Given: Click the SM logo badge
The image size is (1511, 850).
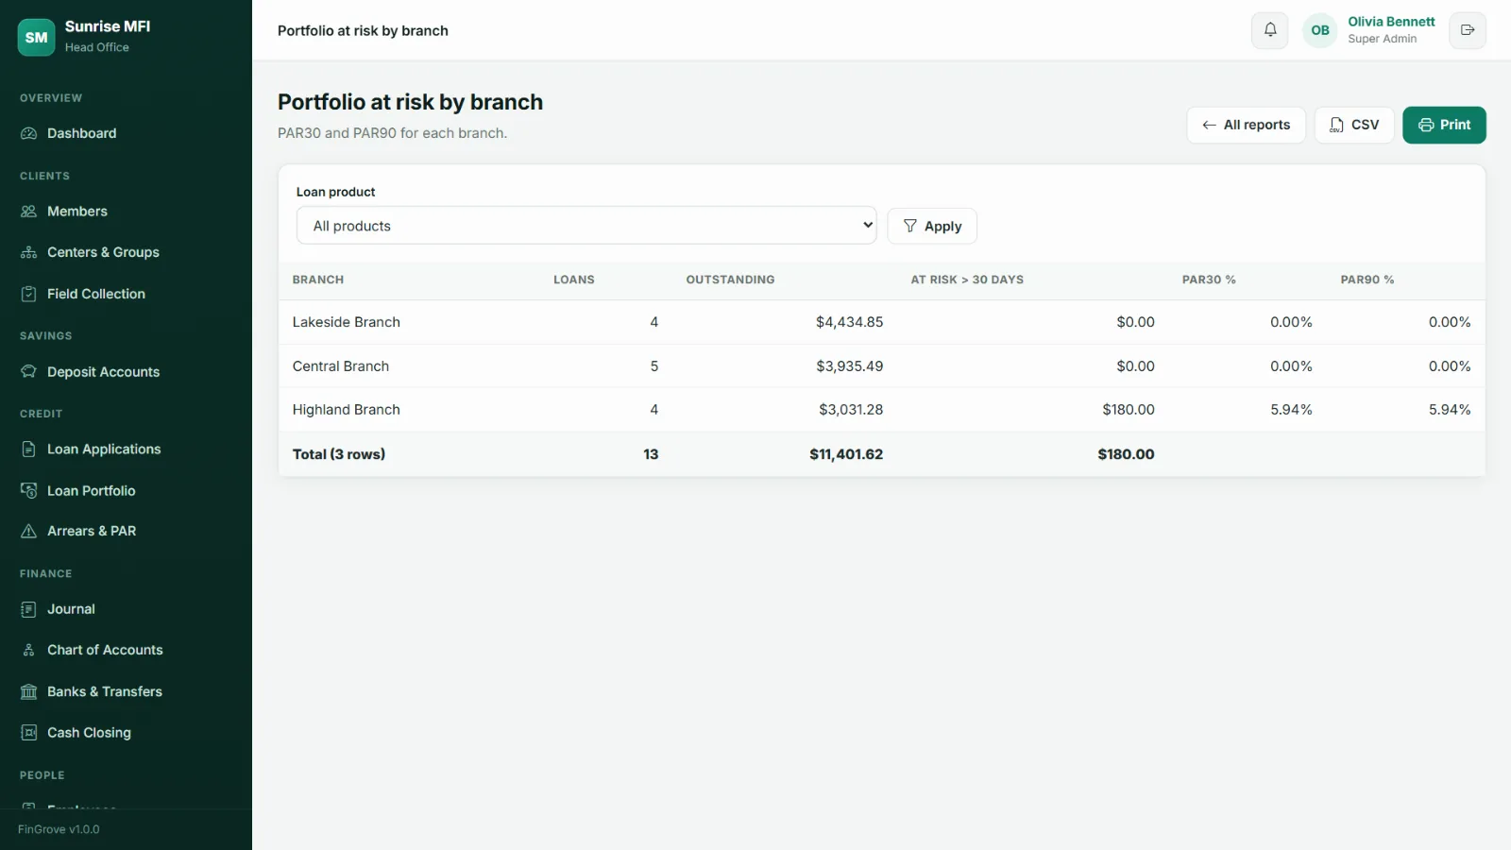Looking at the screenshot, I should [x=37, y=38].
